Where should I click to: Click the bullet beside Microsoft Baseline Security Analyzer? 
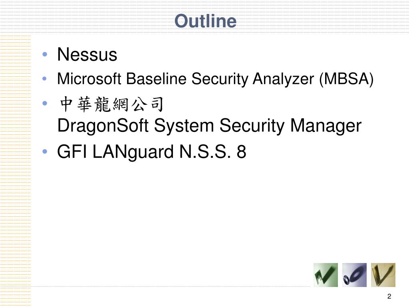[x=45, y=78]
